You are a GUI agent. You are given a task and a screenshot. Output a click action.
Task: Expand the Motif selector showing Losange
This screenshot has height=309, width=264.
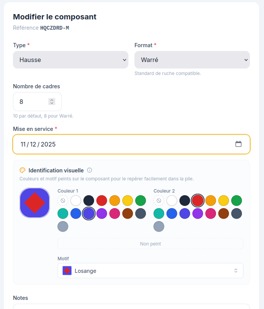[150, 271]
